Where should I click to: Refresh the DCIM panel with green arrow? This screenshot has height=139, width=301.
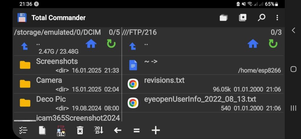coord(111,44)
